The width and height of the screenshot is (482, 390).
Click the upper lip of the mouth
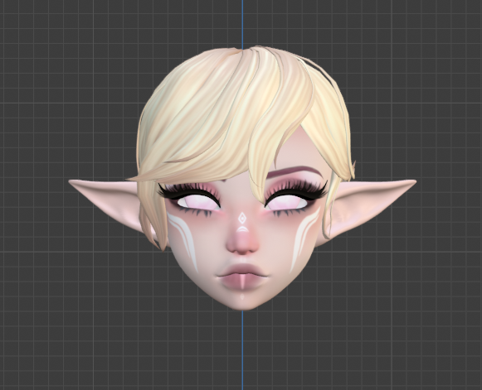tap(243, 269)
